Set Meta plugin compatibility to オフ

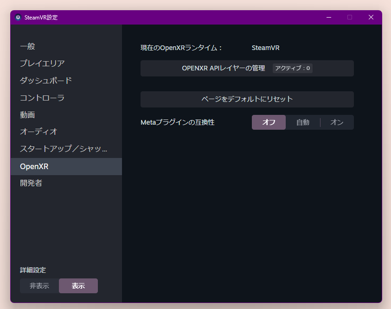tap(269, 122)
